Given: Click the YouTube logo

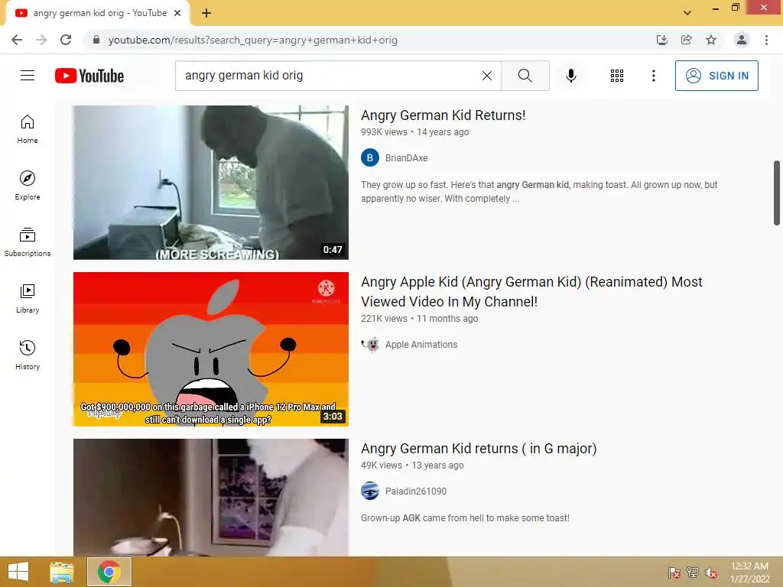Looking at the screenshot, I should point(89,76).
